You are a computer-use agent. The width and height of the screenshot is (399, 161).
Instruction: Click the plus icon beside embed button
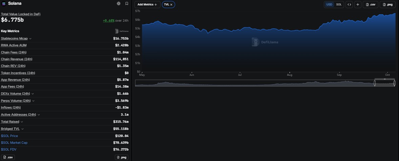click(x=358, y=5)
